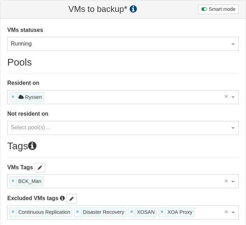Click info icon beside VMs to backup title
The image size is (246, 225).
pyautogui.click(x=133, y=9)
